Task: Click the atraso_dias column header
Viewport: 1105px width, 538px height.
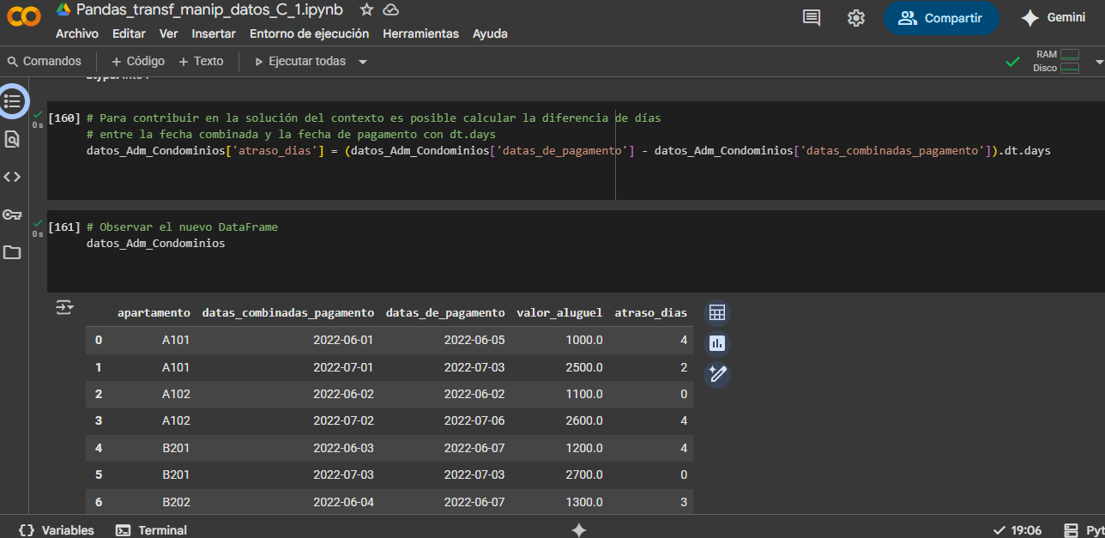Action: pyautogui.click(x=651, y=313)
